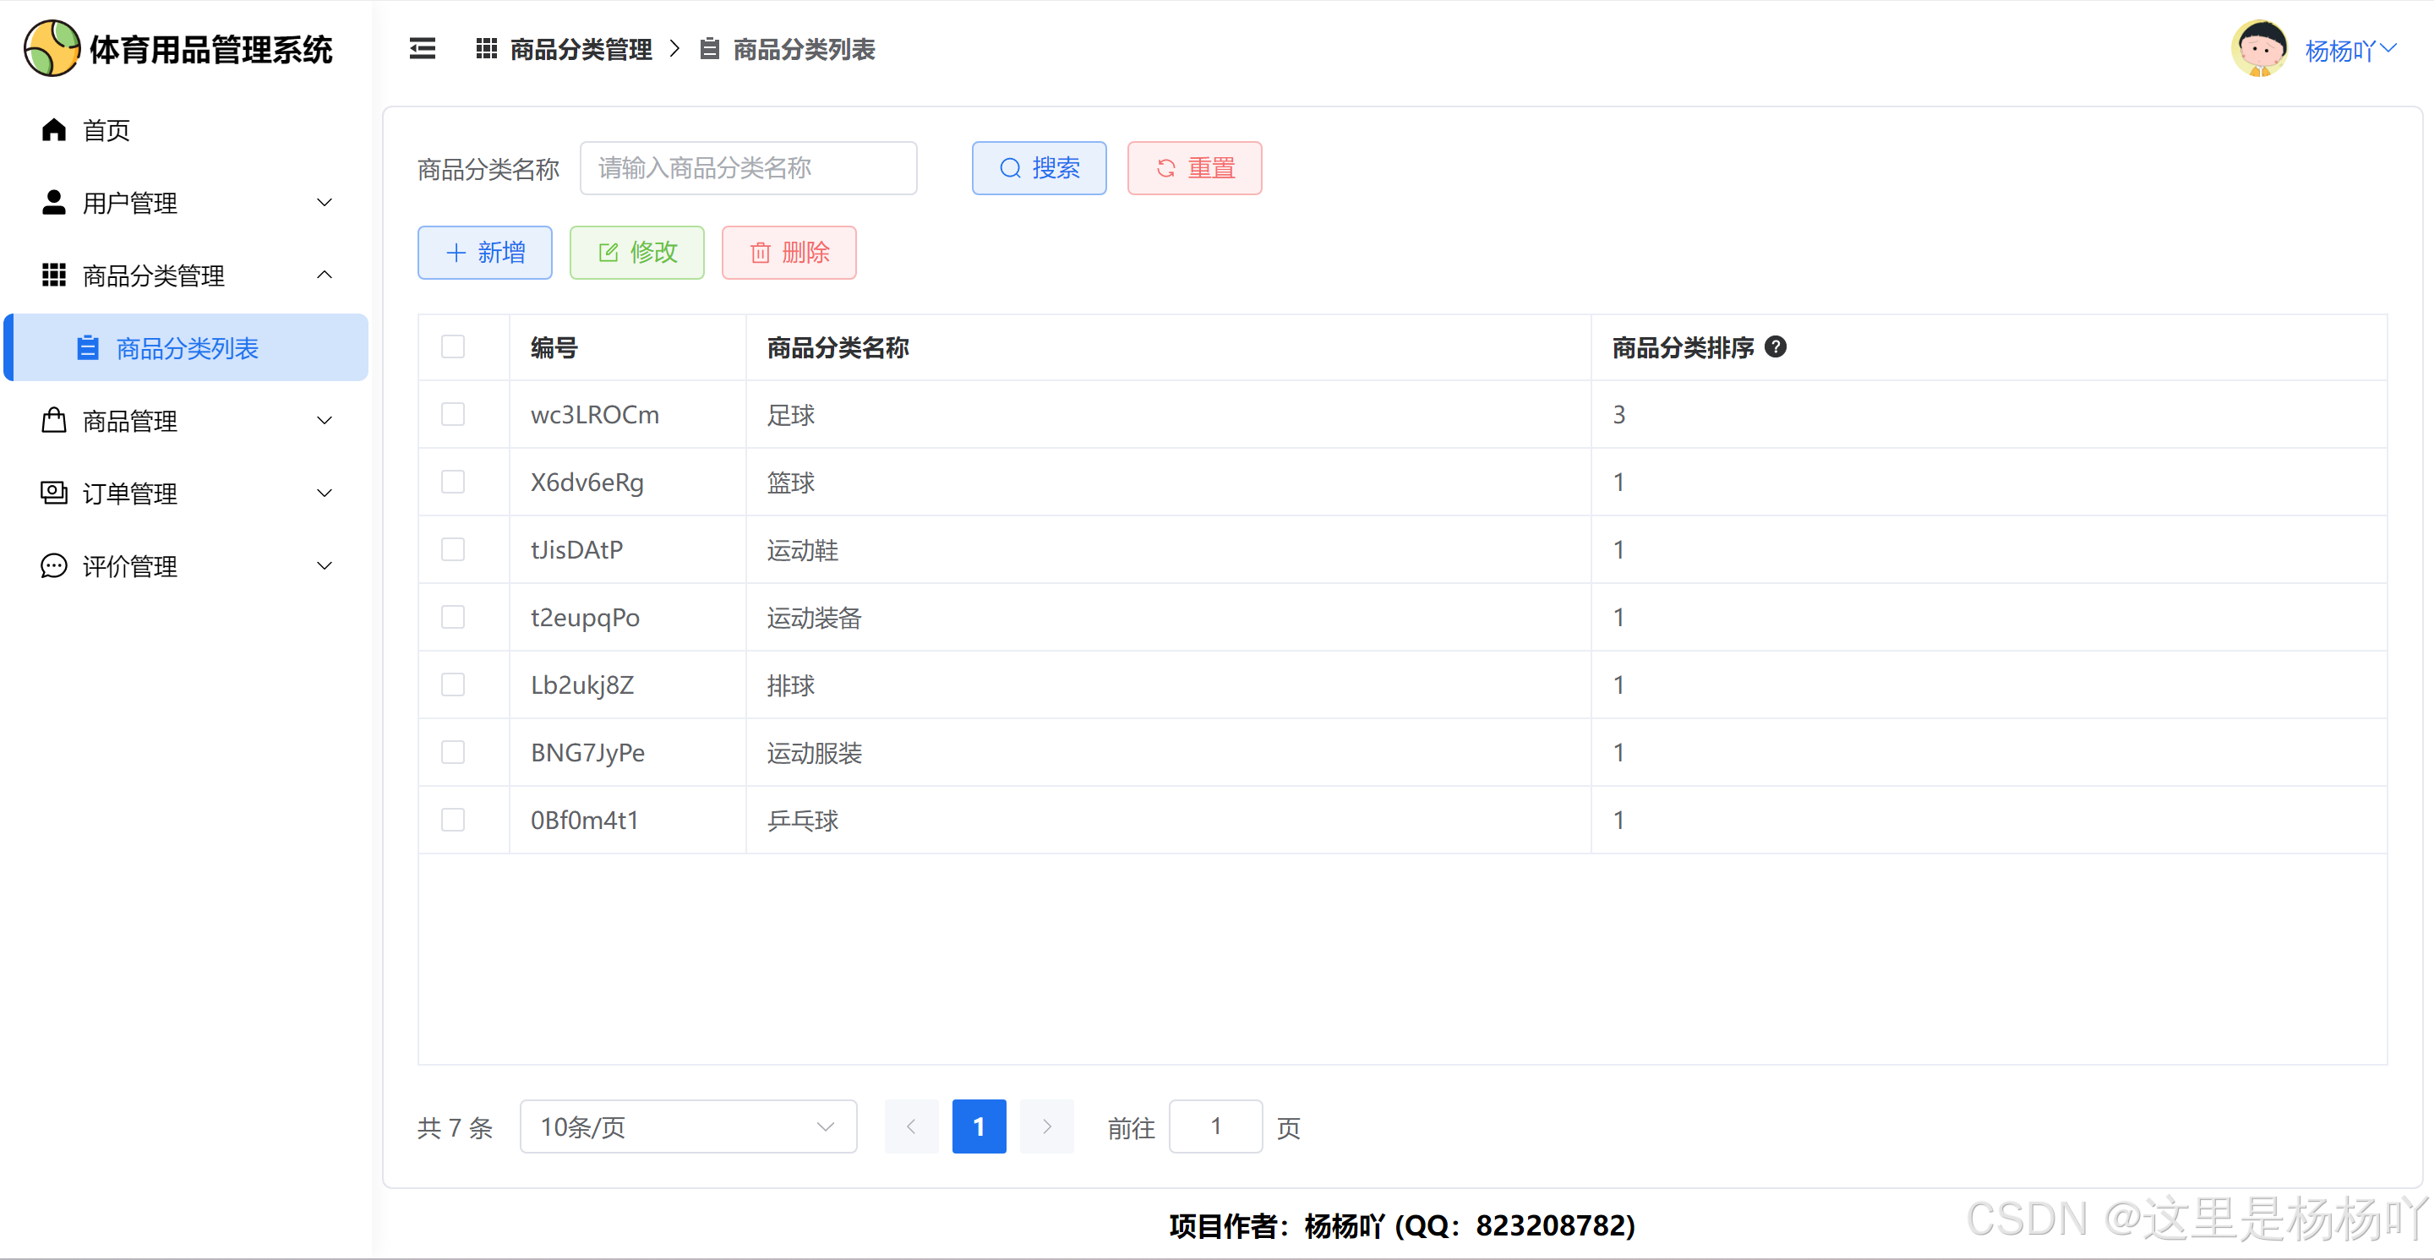Image resolution: width=2434 pixels, height=1260 pixels.
Task: Select 商品分类列表 in the sidebar
Action: click(x=185, y=347)
